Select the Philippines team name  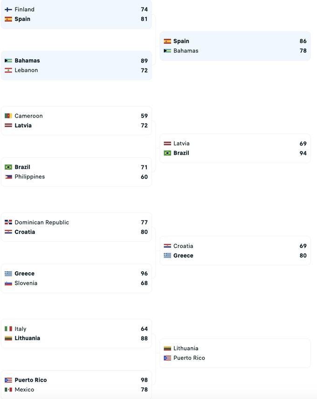tap(29, 177)
